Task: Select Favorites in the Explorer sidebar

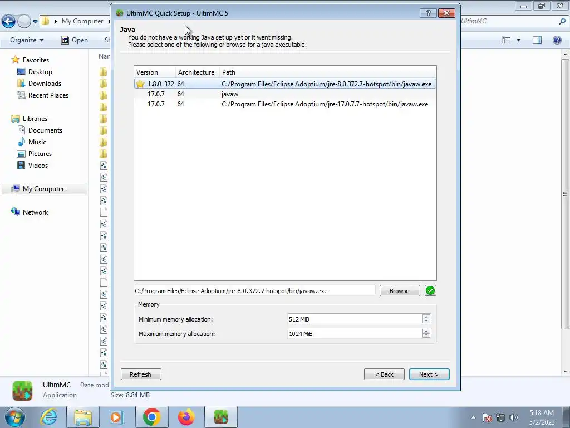Action: (36, 60)
